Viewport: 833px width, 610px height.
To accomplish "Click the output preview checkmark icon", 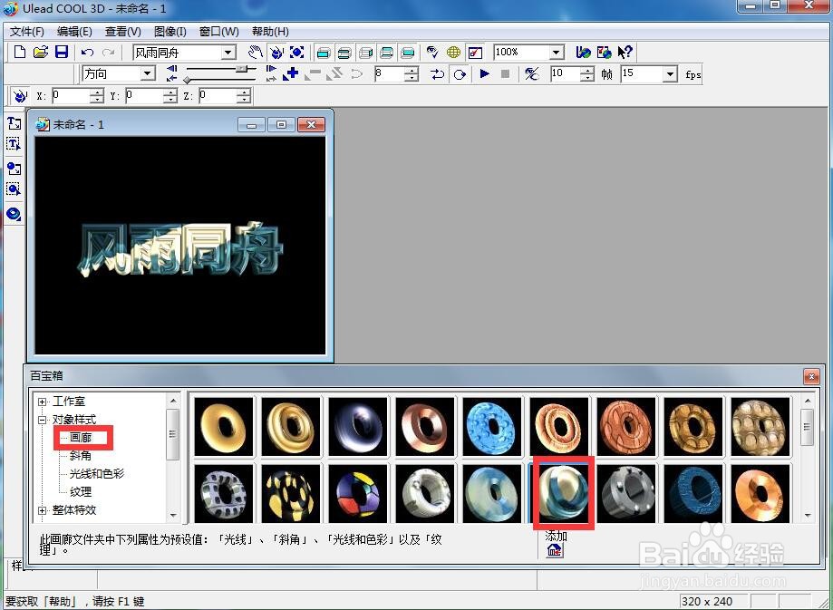I will click(x=475, y=52).
